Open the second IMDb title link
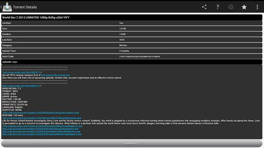The width and height of the screenshot is (264, 148). pyautogui.click(x=21, y=86)
